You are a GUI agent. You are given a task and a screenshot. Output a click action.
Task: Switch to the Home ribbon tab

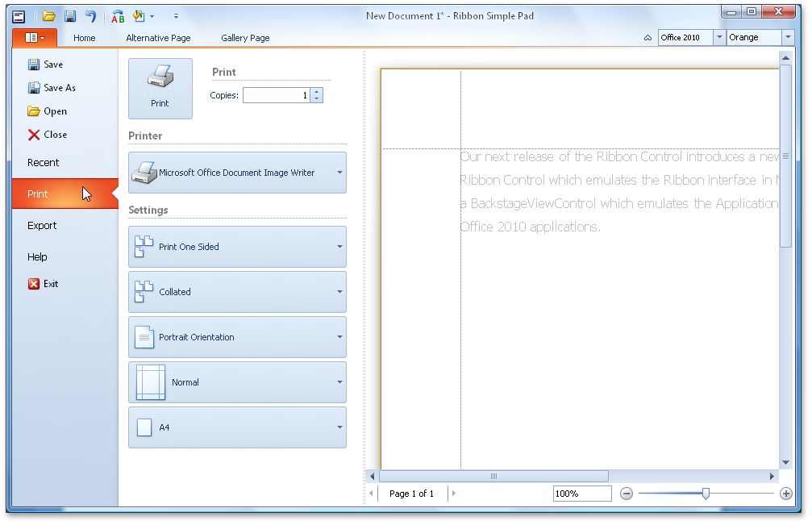point(85,38)
